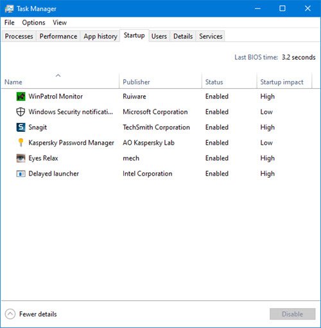321x328 pixels.
Task: Click the Fewer details label
Action: click(x=38, y=314)
